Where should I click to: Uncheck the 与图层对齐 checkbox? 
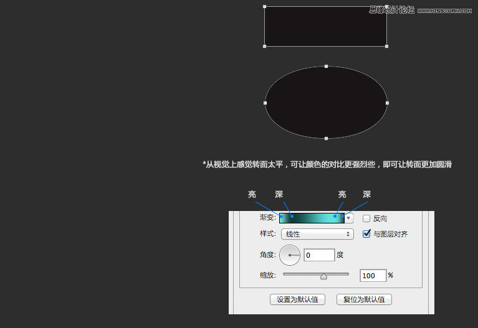tap(366, 233)
